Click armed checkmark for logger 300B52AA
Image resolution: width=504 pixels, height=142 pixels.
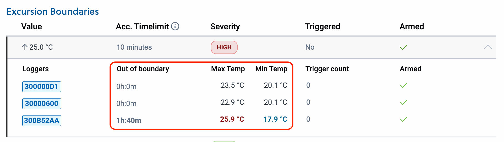coord(404,119)
